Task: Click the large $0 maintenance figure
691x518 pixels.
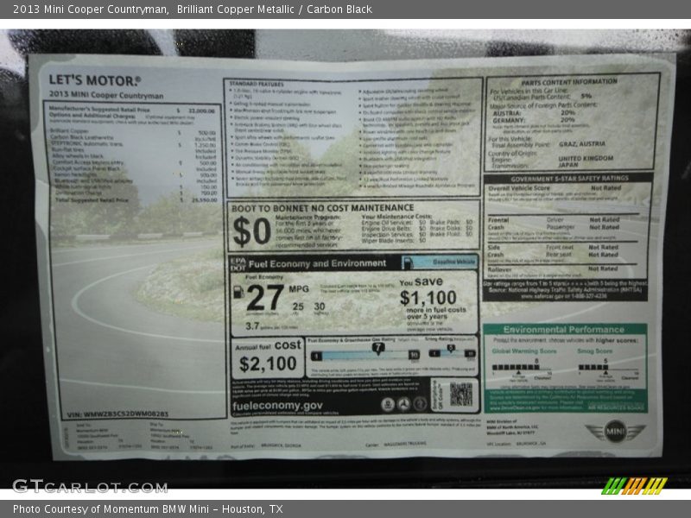Action: [x=251, y=231]
